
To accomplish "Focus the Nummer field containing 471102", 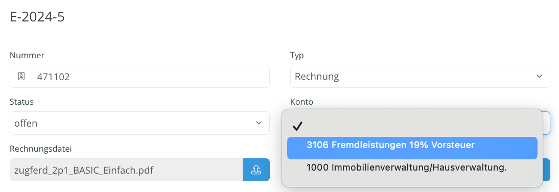I will tap(151, 76).
